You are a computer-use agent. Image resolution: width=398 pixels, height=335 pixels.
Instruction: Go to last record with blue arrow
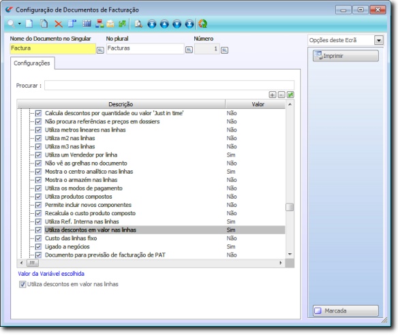pos(189,24)
